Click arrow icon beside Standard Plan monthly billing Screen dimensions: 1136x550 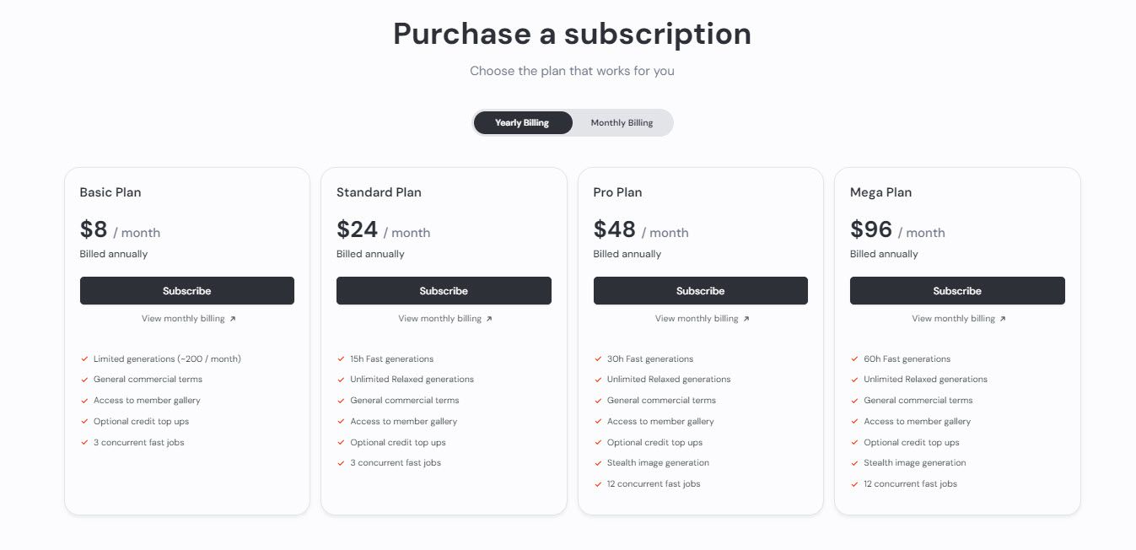[x=489, y=319]
